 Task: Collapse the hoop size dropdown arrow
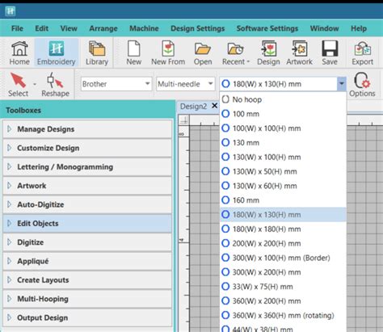(341, 84)
